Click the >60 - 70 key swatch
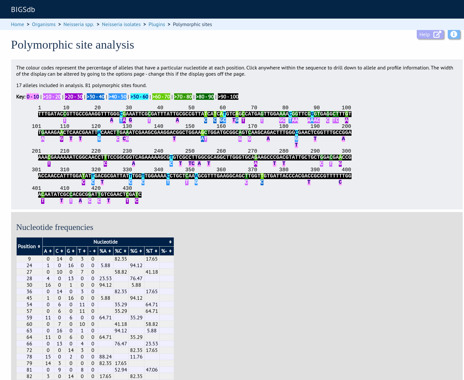 (x=161, y=97)
